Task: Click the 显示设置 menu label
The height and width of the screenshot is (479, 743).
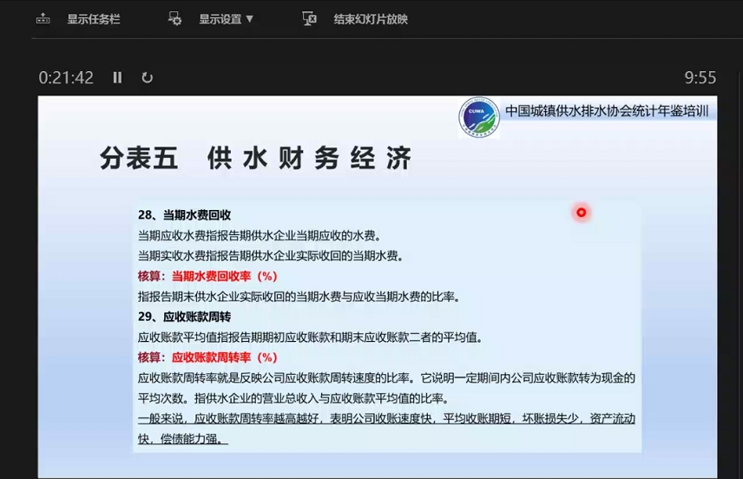Action: [x=220, y=19]
